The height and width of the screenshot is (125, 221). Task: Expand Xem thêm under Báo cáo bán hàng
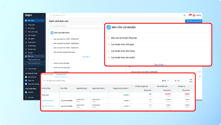(87, 57)
